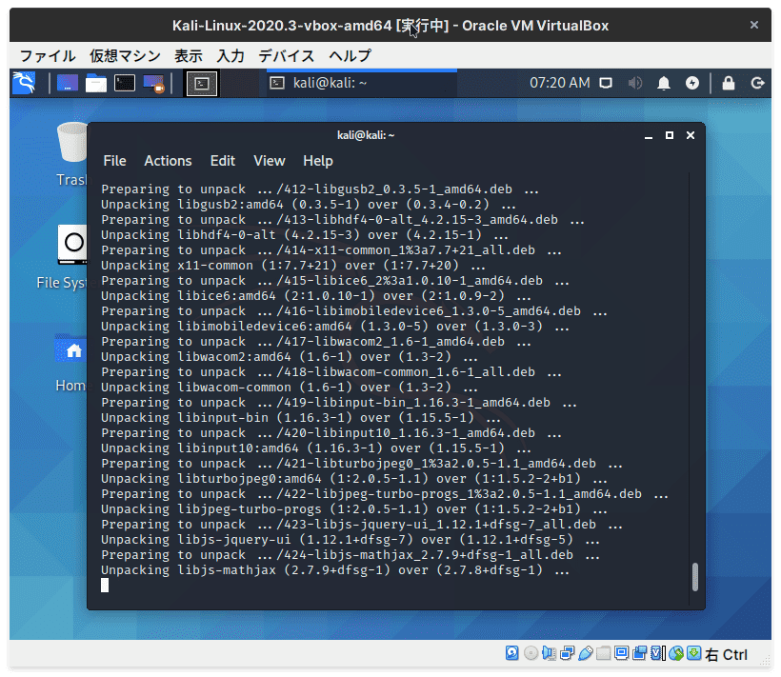
Task: Open the terminal View menu
Action: (x=269, y=161)
